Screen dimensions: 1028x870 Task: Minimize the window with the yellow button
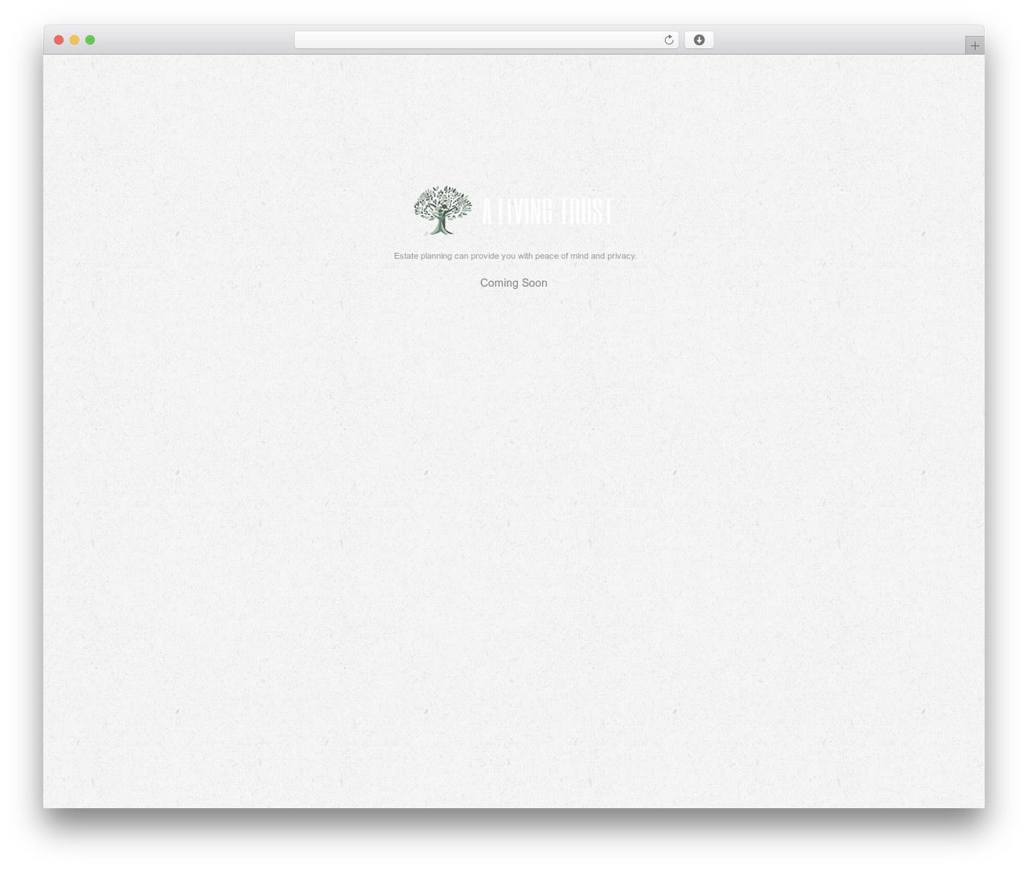[75, 40]
